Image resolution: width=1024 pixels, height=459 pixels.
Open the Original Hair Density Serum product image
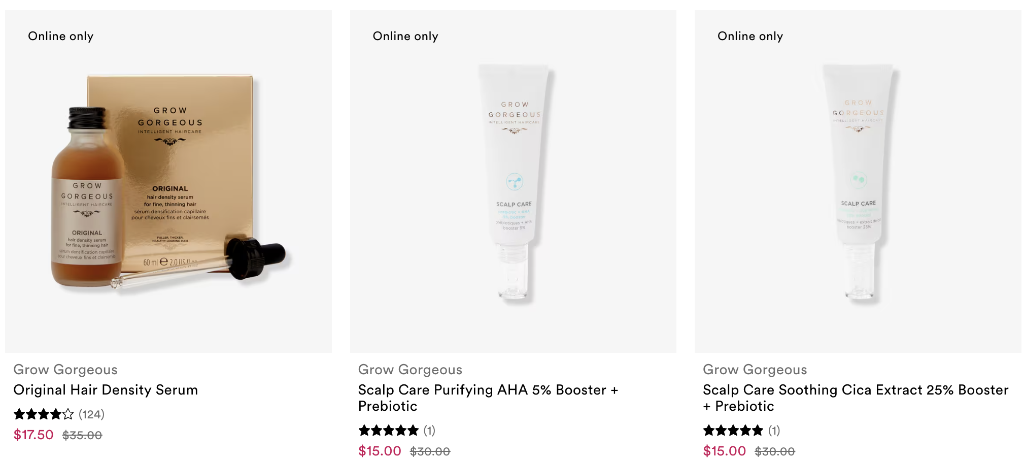(x=168, y=181)
